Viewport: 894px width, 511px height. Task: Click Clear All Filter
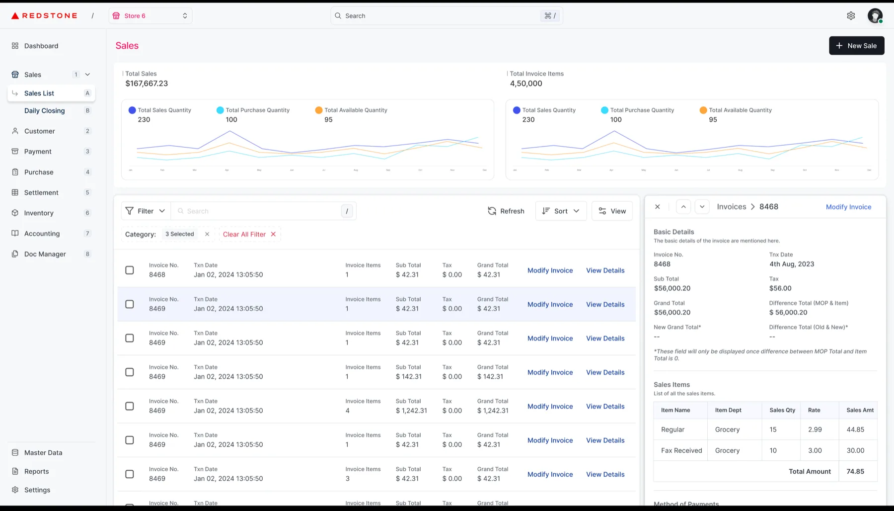[x=249, y=234]
